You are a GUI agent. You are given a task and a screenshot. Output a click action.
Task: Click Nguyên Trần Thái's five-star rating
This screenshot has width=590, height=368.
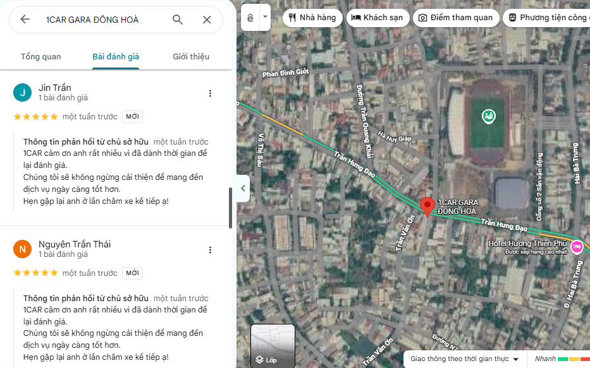[36, 273]
